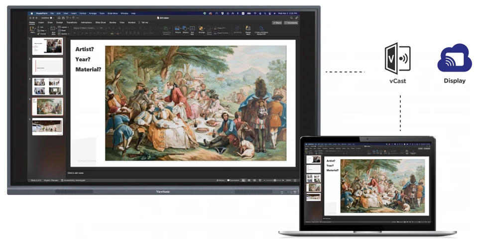
Task: Toggle the Notes pane in status bar
Action: coord(220,180)
